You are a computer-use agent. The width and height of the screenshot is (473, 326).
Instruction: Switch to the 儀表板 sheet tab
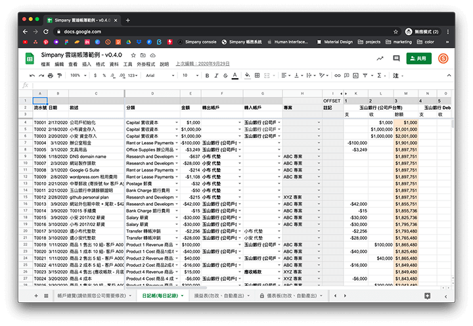click(x=292, y=296)
